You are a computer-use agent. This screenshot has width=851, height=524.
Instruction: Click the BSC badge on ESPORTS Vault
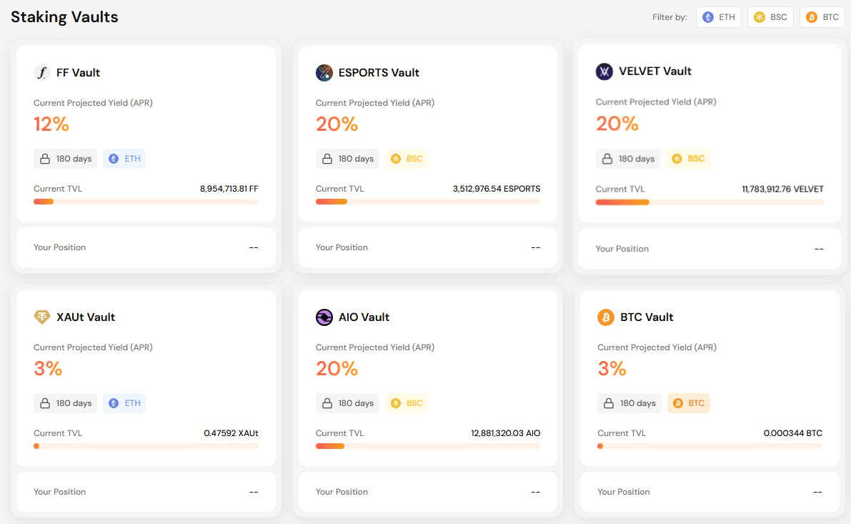pyautogui.click(x=407, y=159)
